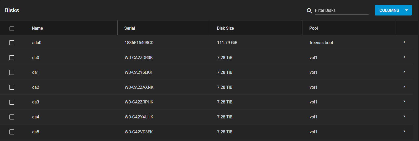419x141 pixels.
Task: Mark the da3 disk checkbox
Action: pyautogui.click(x=12, y=102)
